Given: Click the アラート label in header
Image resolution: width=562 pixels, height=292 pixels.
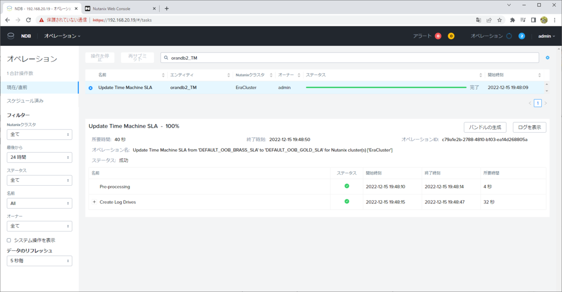Looking at the screenshot, I should coord(422,36).
